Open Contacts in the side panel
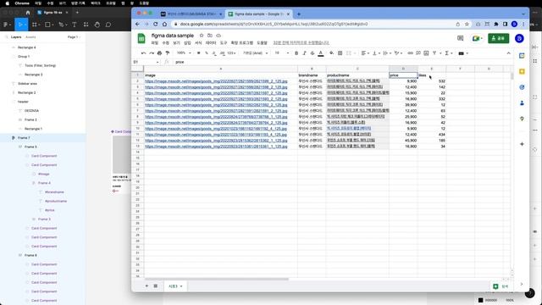This screenshot has width=542, height=305. [522, 103]
